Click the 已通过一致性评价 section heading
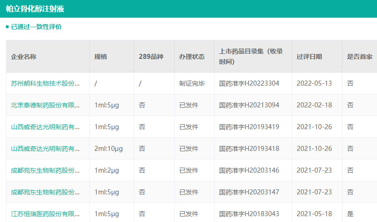Screen dimensions: 377x222 click(x=36, y=27)
